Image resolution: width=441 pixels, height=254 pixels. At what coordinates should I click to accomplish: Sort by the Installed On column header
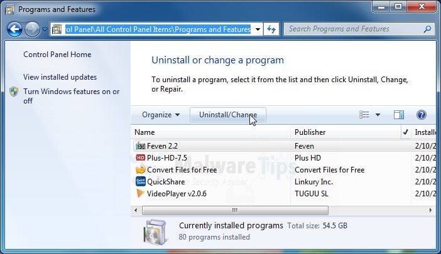(x=424, y=132)
